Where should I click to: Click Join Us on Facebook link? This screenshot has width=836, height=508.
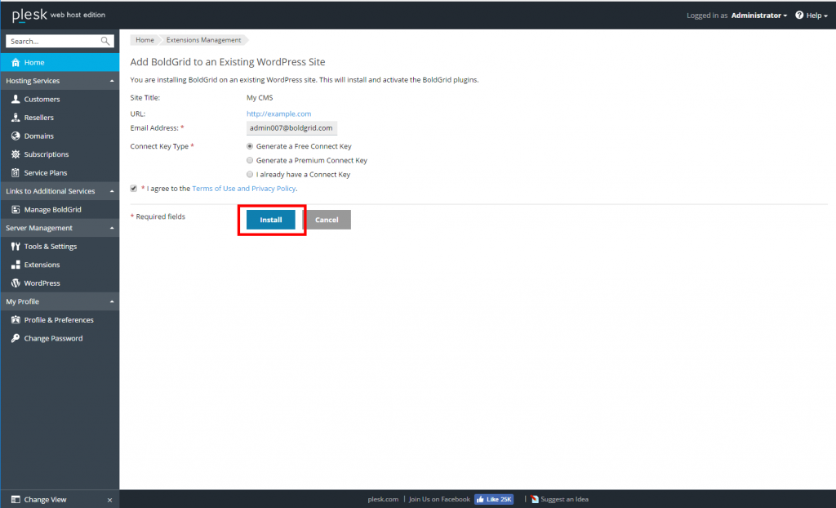[x=439, y=500]
